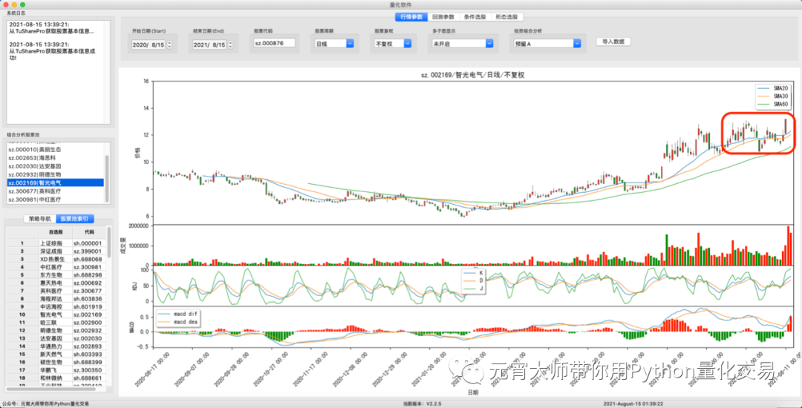Click the 结束日期 date field
The width and height of the screenshot is (802, 408).
pos(209,45)
